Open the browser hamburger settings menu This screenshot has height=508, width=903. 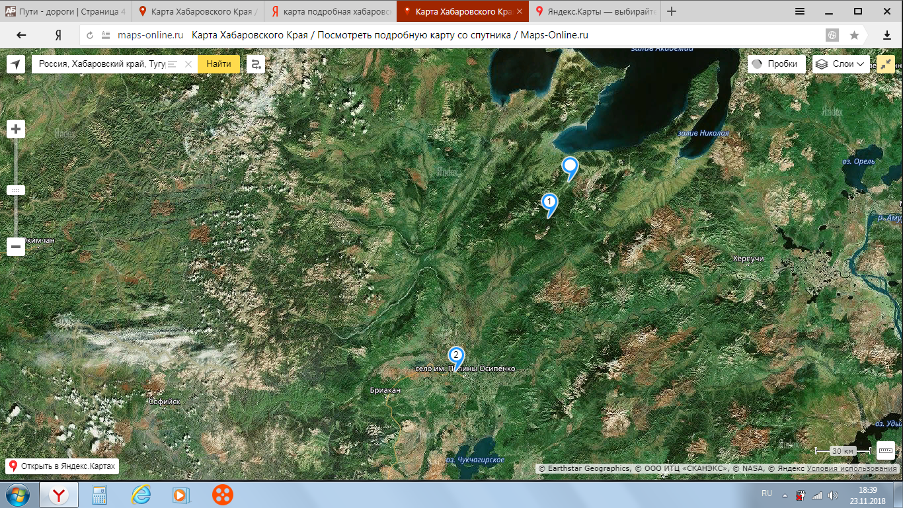(800, 11)
